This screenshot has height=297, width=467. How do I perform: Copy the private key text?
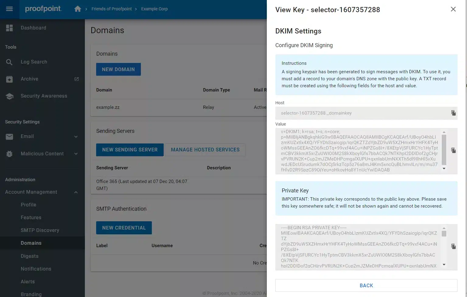click(453, 247)
